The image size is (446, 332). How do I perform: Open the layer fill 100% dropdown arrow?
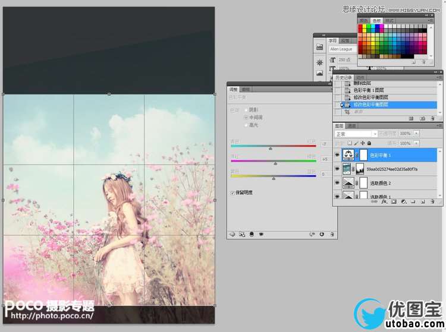416,143
